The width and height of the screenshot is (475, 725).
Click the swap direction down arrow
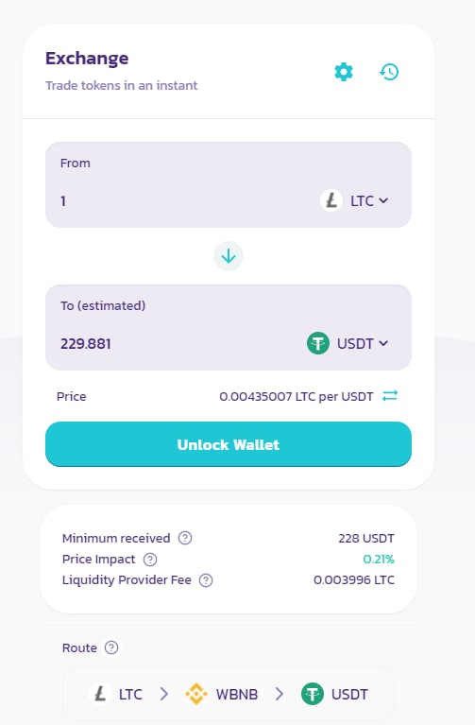pyautogui.click(x=229, y=256)
